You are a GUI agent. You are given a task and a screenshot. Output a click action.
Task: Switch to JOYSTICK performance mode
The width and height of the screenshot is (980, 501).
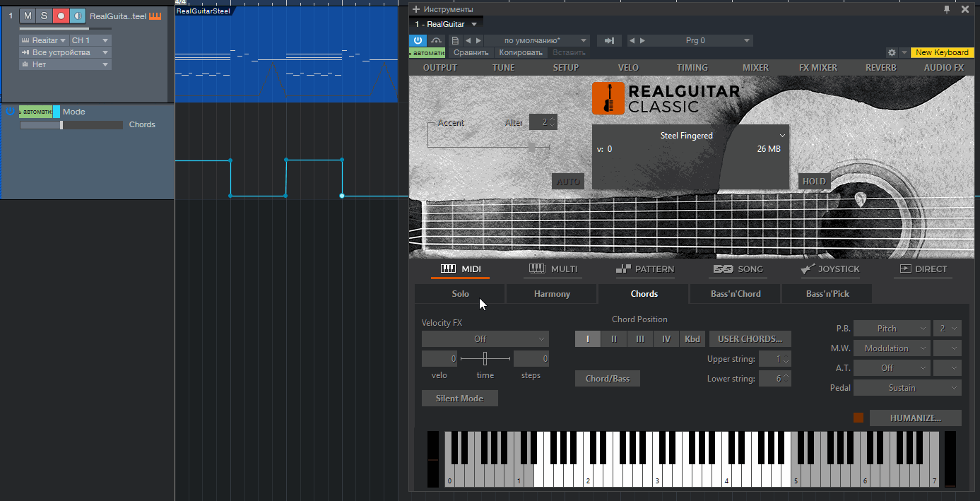[x=830, y=269]
